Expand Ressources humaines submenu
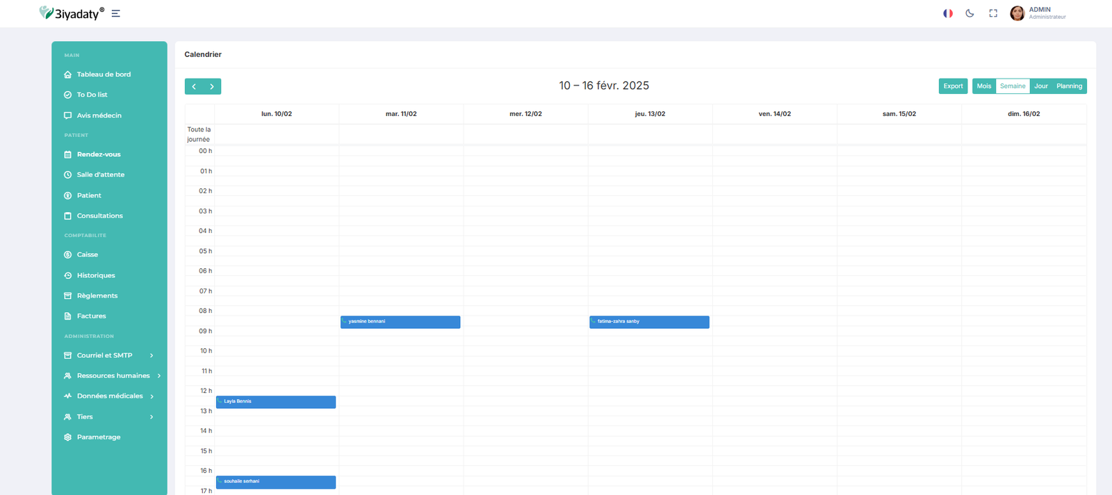Screen dimensions: 1112x495 coord(159,375)
